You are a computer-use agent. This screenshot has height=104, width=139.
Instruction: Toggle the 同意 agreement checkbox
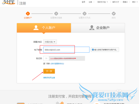click(x=44, y=64)
